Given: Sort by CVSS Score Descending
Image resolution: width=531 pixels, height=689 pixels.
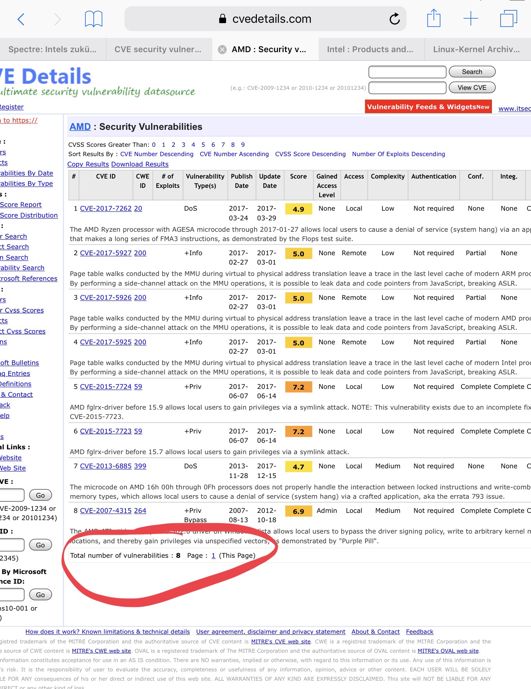Looking at the screenshot, I should (310, 154).
